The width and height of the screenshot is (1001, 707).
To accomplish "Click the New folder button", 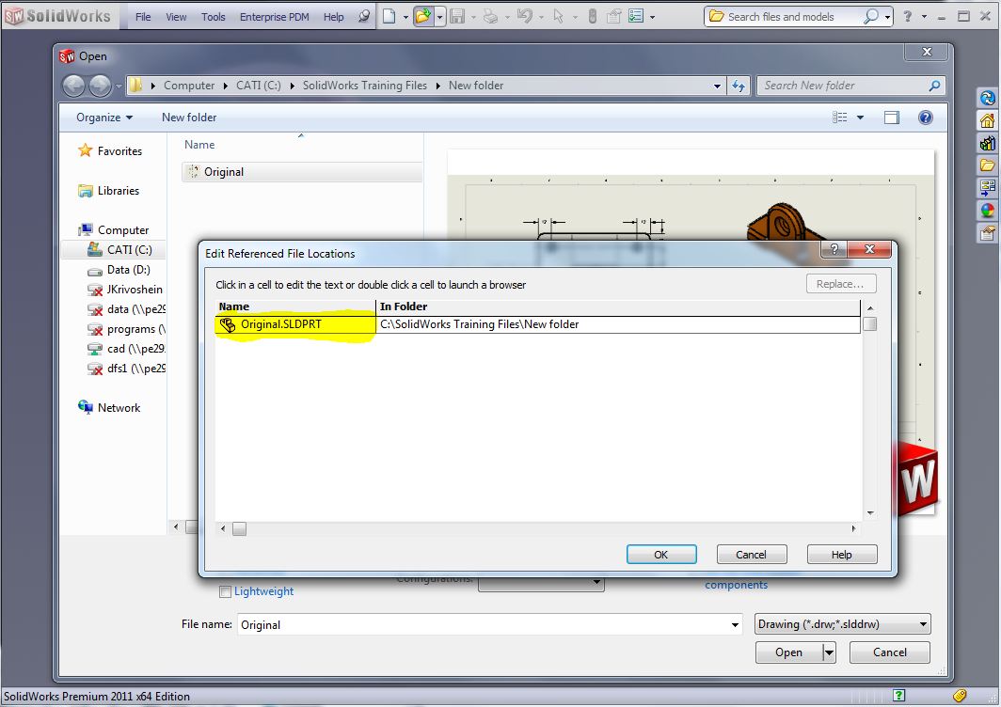I will tap(189, 118).
